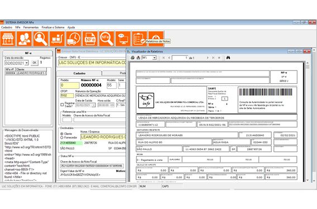
Task: Click the NFe magnifier search icon
Action: click(107, 39)
